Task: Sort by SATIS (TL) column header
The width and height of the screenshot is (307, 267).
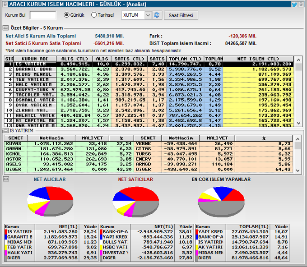Action: coord(129,59)
